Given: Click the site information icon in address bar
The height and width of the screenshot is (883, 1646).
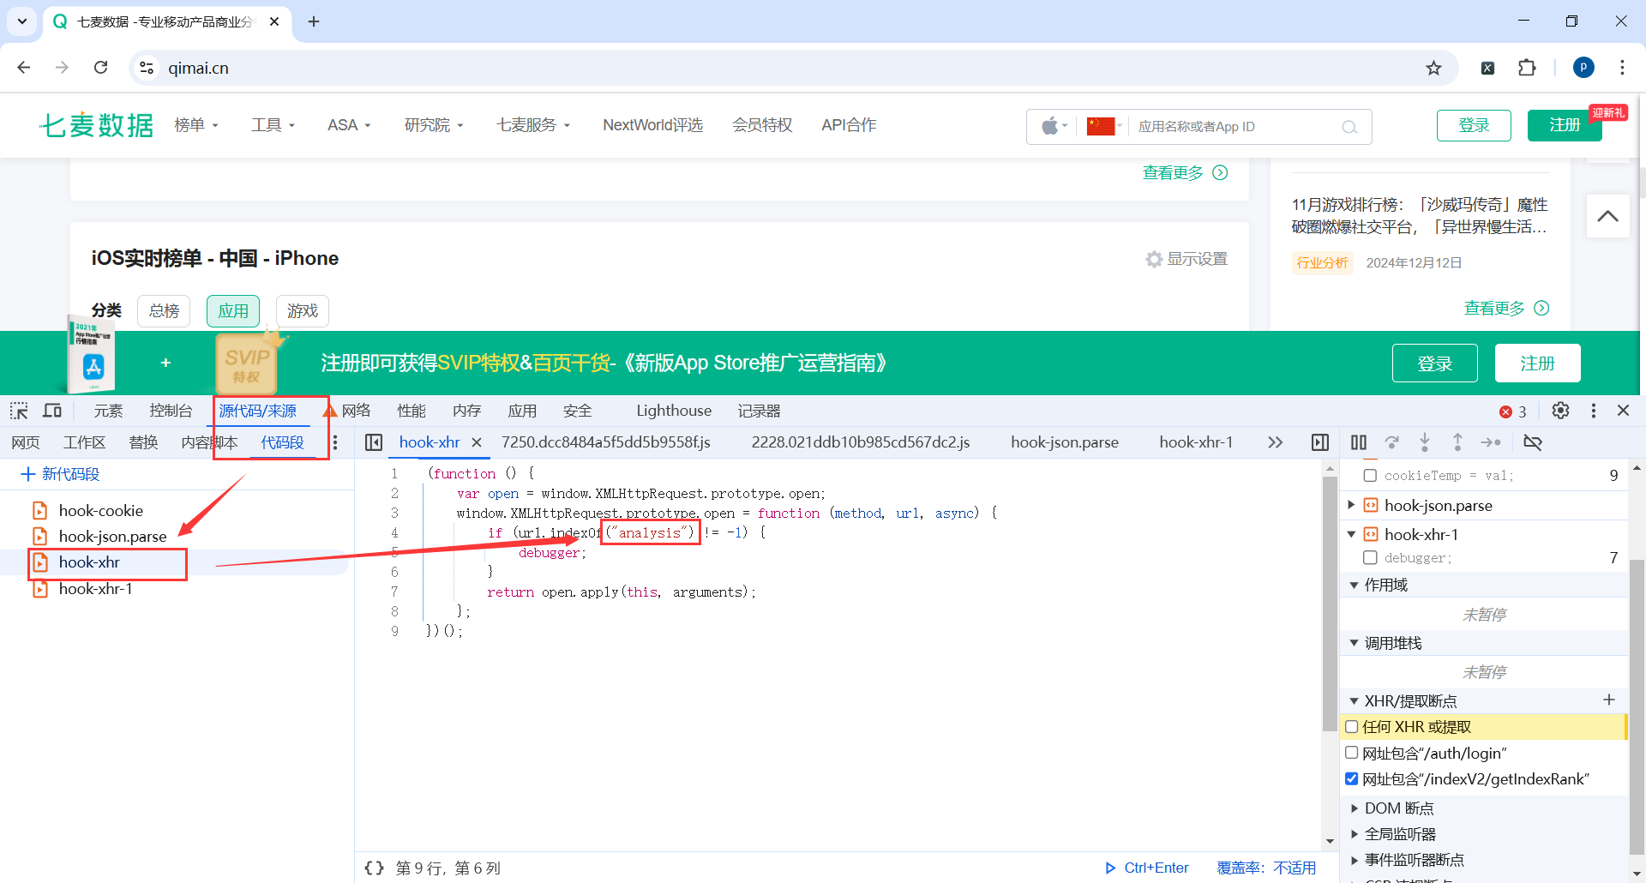Looking at the screenshot, I should [147, 68].
